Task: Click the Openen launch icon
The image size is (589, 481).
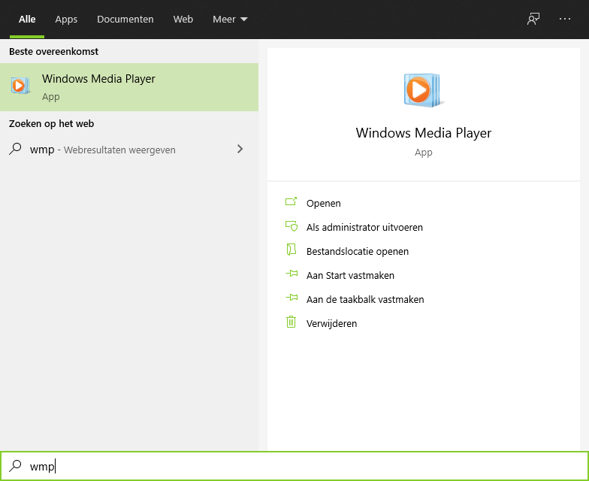Action: (x=291, y=201)
